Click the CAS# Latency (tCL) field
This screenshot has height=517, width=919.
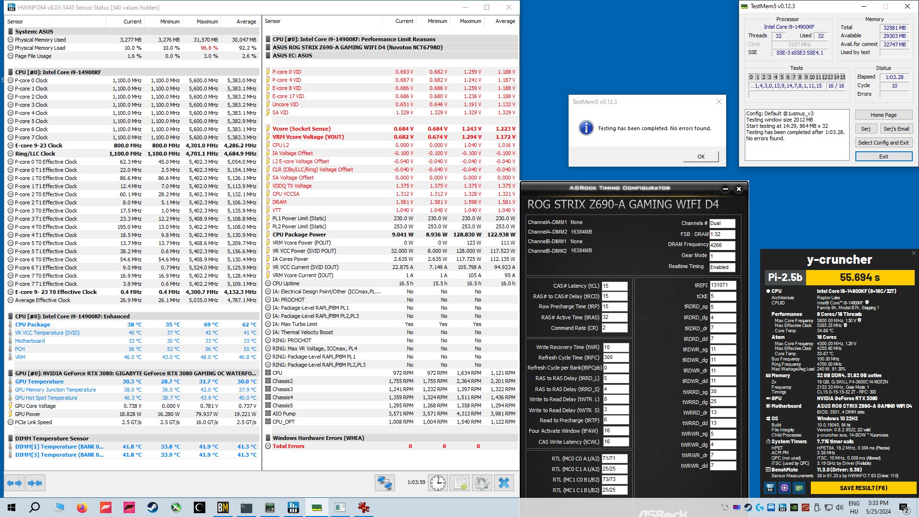pos(614,286)
